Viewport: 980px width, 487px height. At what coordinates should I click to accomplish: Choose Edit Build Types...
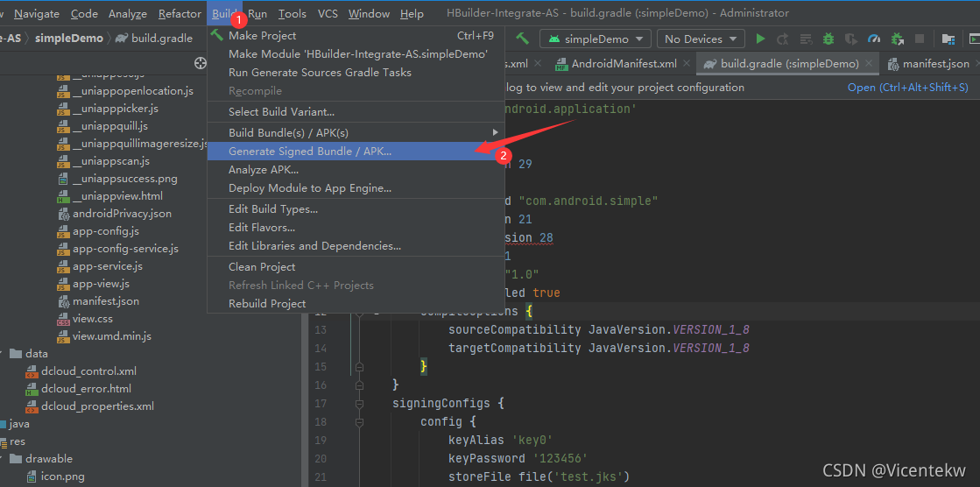(x=356, y=208)
